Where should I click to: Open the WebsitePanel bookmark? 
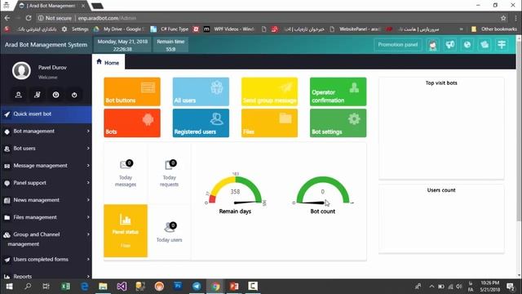[355, 29]
